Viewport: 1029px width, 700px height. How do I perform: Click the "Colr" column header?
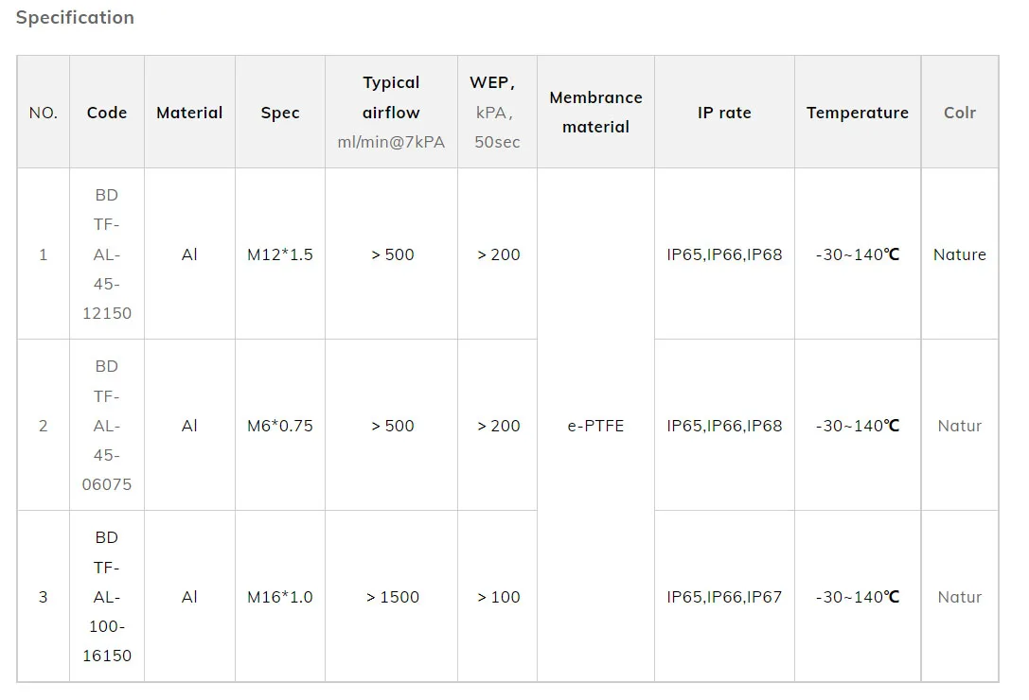(x=960, y=113)
